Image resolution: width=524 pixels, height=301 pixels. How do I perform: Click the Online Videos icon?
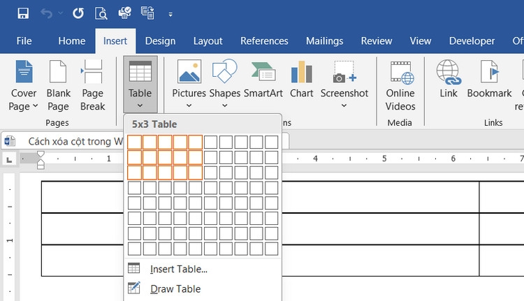(x=400, y=85)
